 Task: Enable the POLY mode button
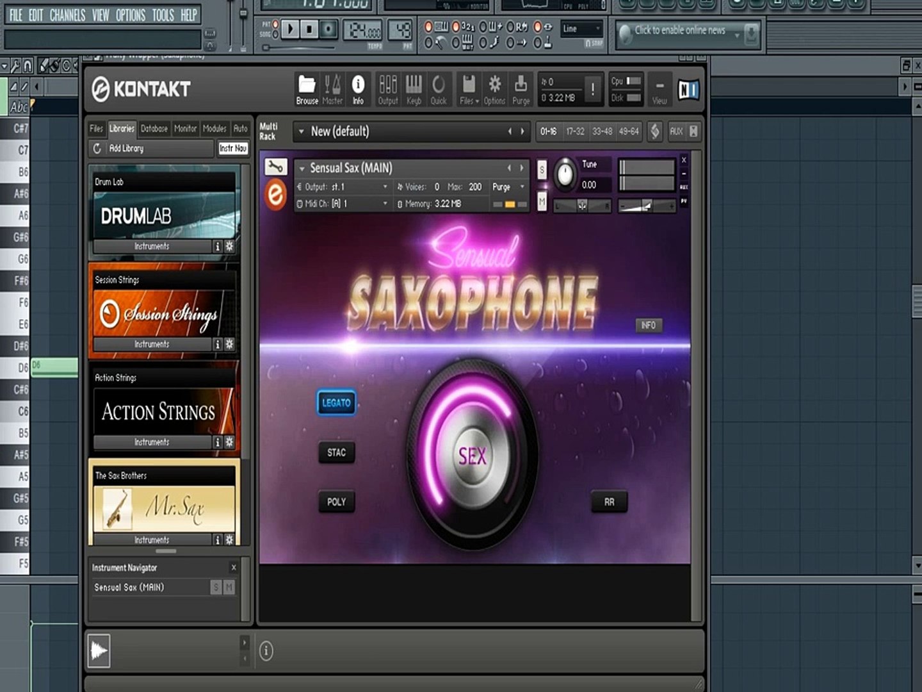336,502
